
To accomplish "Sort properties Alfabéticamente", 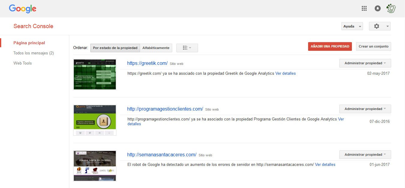I will [x=156, y=48].
